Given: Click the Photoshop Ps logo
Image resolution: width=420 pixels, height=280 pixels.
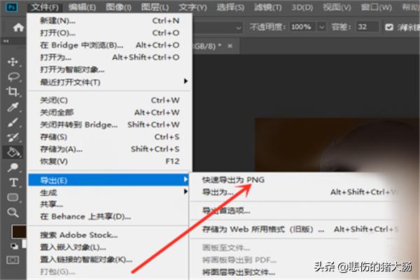Looking at the screenshot, I should tap(11, 7).
